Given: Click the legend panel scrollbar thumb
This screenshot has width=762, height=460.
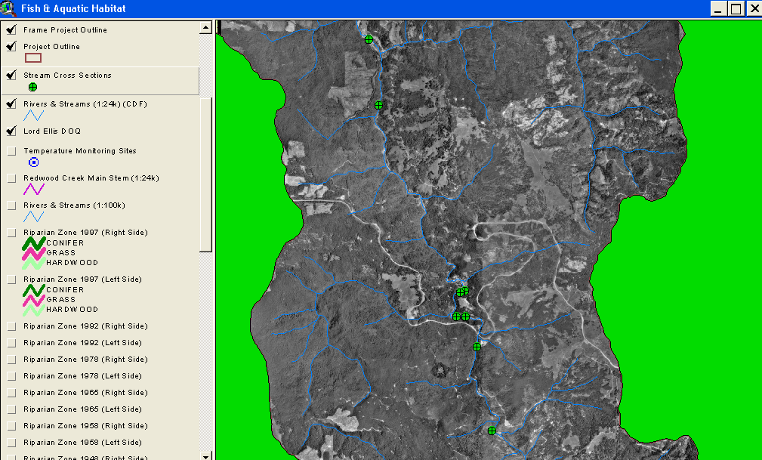Looking at the screenshot, I should click(x=206, y=175).
